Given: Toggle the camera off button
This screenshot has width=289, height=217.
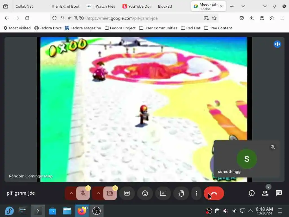Looking at the screenshot, I should (x=110, y=193).
